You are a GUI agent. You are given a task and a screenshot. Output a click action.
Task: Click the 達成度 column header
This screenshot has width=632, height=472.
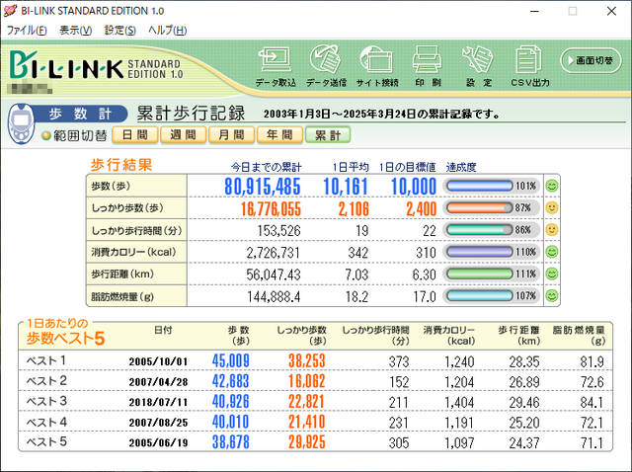pos(461,167)
